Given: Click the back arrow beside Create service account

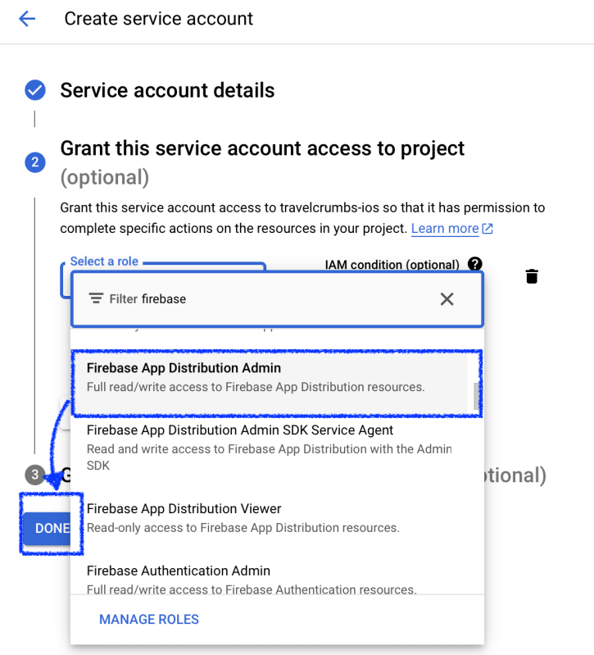Looking at the screenshot, I should (x=27, y=19).
